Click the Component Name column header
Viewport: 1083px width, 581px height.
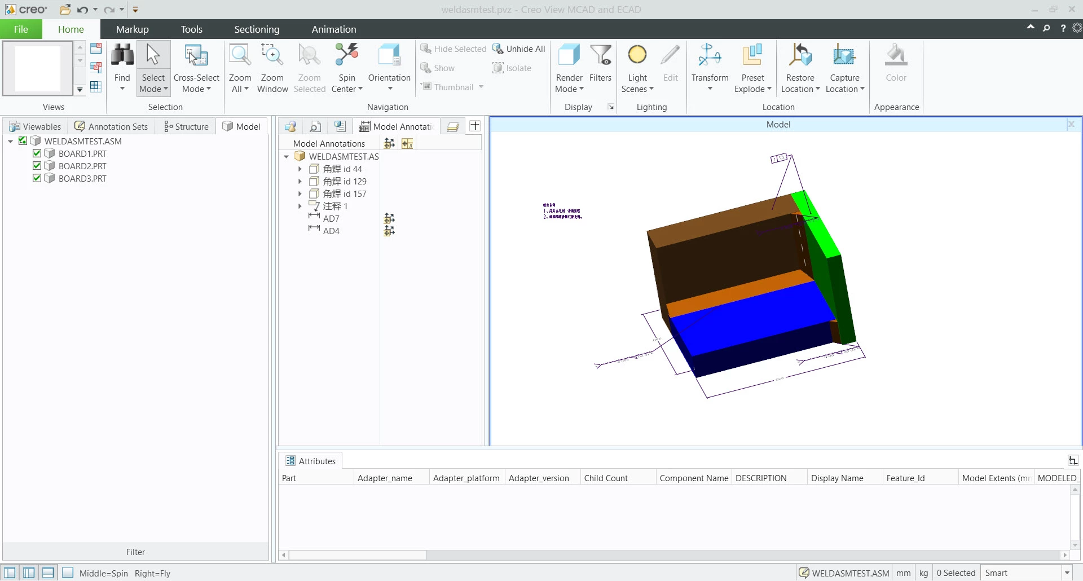(x=694, y=478)
